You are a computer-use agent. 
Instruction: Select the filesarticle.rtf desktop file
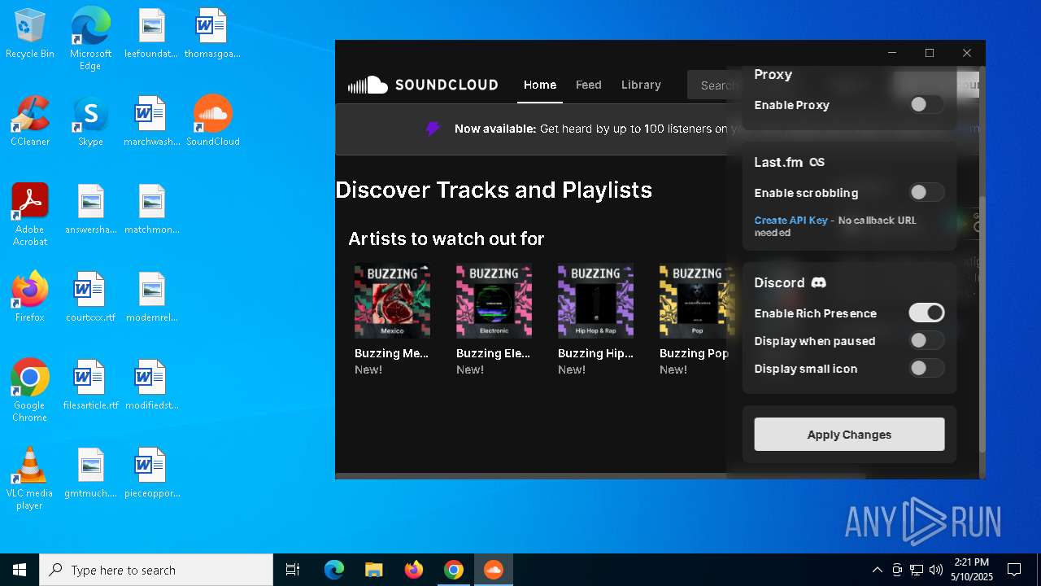pyautogui.click(x=90, y=385)
